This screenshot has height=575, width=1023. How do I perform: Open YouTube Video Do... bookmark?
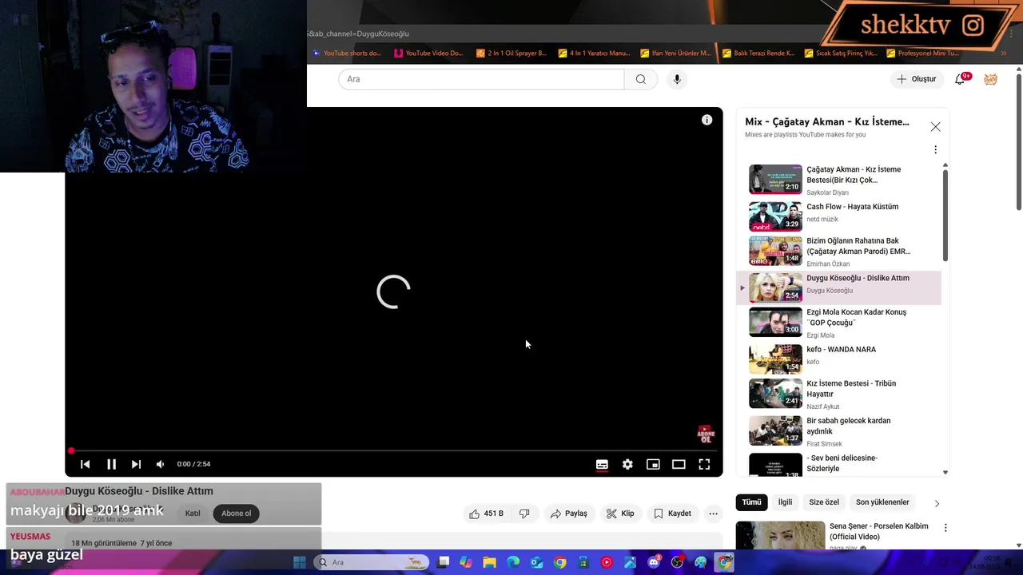tap(428, 54)
